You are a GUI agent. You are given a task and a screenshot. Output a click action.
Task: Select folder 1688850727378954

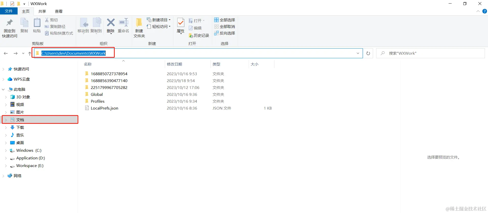coord(109,74)
